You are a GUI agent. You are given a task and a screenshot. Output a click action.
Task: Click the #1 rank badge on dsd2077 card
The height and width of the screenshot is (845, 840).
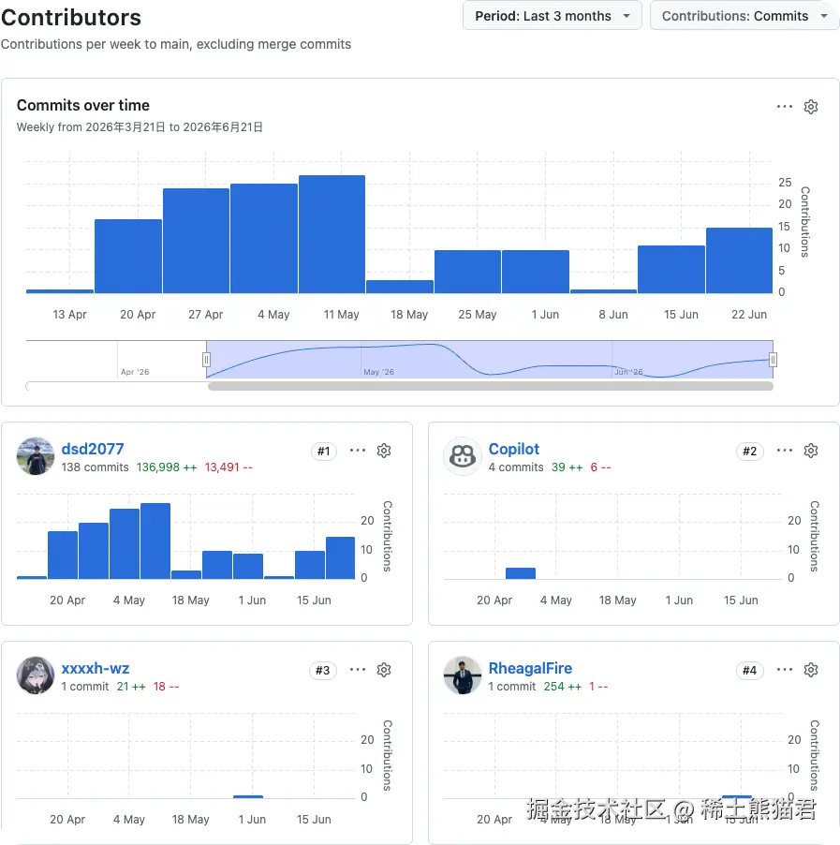tap(324, 451)
